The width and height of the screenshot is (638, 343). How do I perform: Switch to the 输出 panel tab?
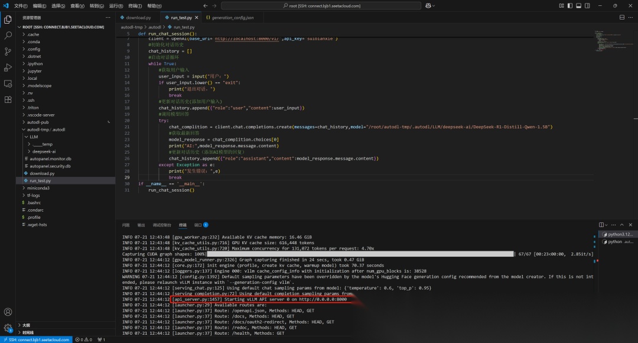click(x=141, y=225)
